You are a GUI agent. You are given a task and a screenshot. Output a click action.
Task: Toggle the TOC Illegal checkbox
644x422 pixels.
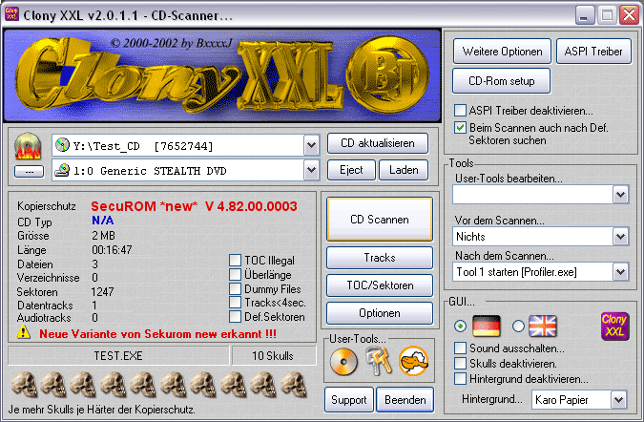tap(235, 260)
